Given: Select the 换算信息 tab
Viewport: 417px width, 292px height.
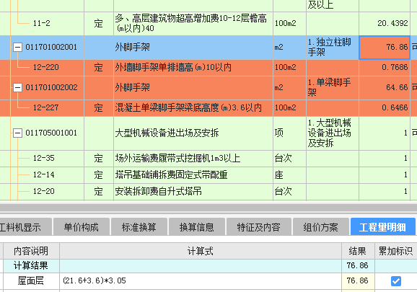Looking at the screenshot, I should tap(196, 227).
